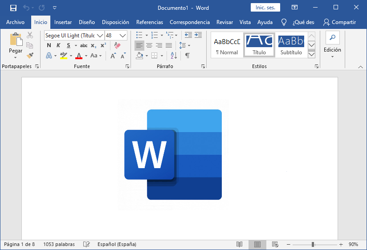Click the Borders icon
This screenshot has width=367, height=250.
coord(154,56)
